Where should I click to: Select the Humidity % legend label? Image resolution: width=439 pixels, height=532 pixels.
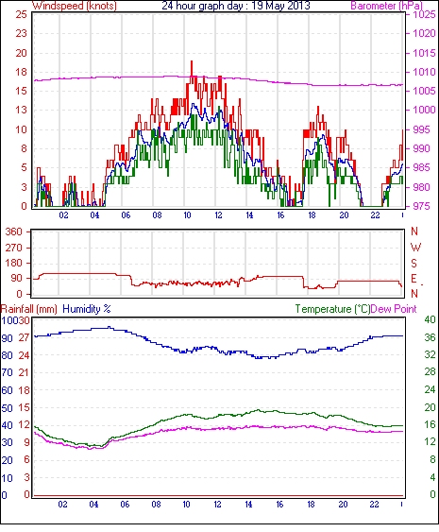click(x=87, y=309)
